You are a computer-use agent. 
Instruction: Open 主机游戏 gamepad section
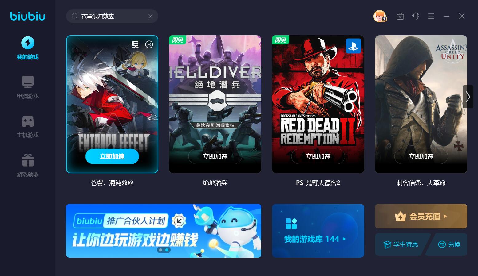click(28, 127)
